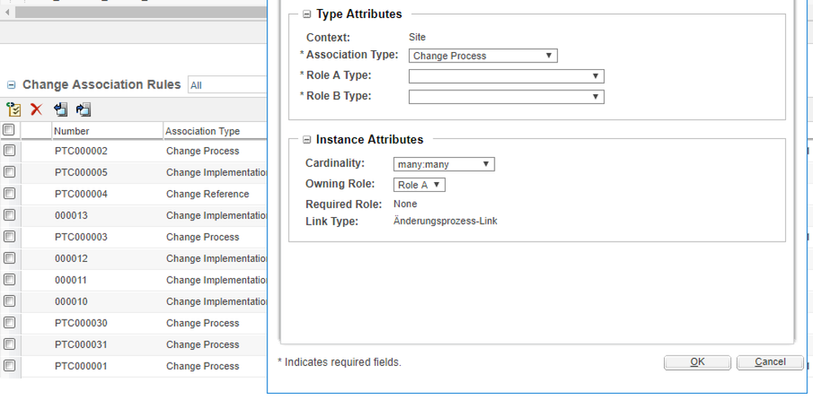Viewport: 813px width, 409px height.
Task: Click Change Process in the PTC000030 row
Action: click(203, 323)
